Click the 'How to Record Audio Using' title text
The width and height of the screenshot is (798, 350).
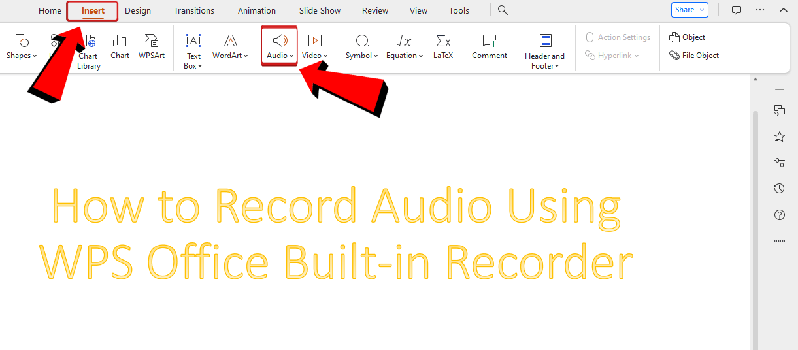click(x=336, y=208)
